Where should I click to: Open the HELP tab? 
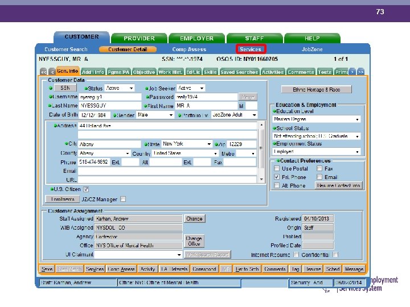[x=312, y=39]
